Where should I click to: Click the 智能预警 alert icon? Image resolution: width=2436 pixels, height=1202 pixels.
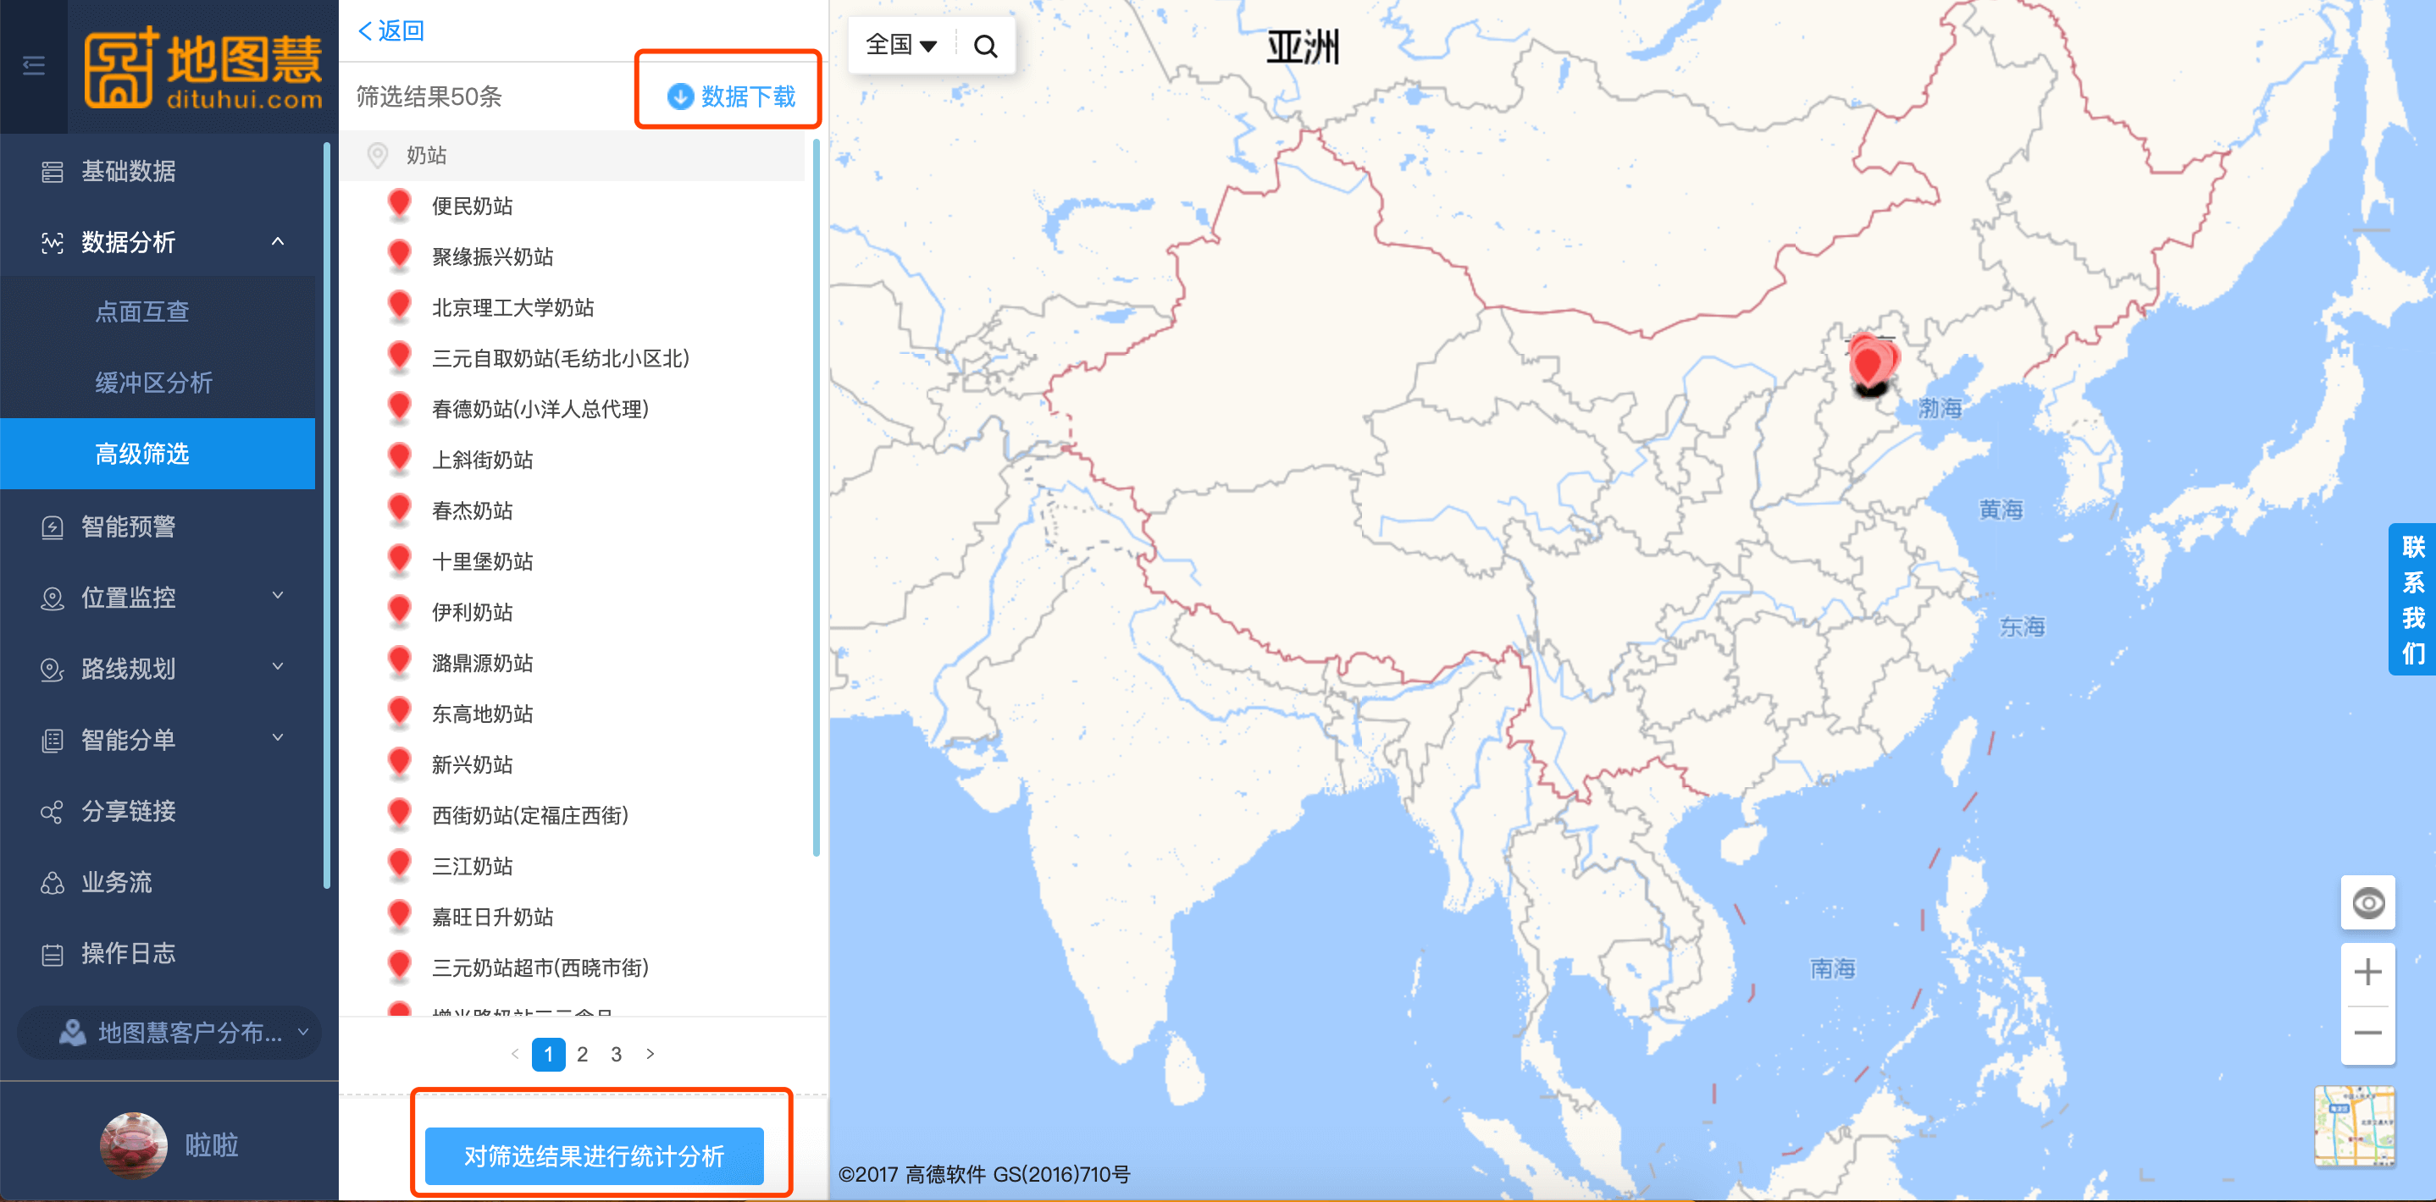click(52, 527)
